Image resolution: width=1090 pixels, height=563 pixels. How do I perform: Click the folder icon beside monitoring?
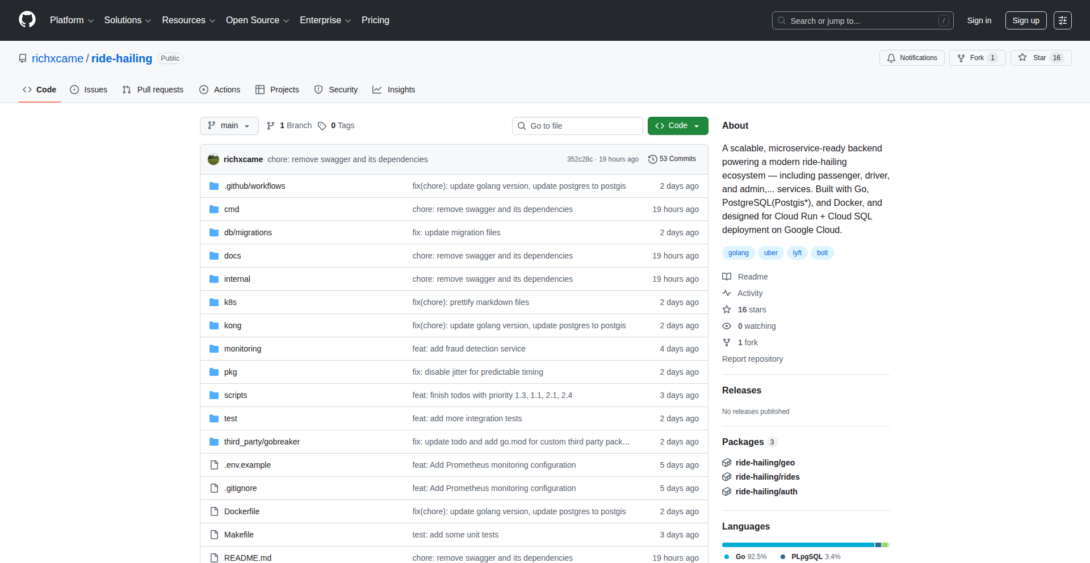click(214, 349)
